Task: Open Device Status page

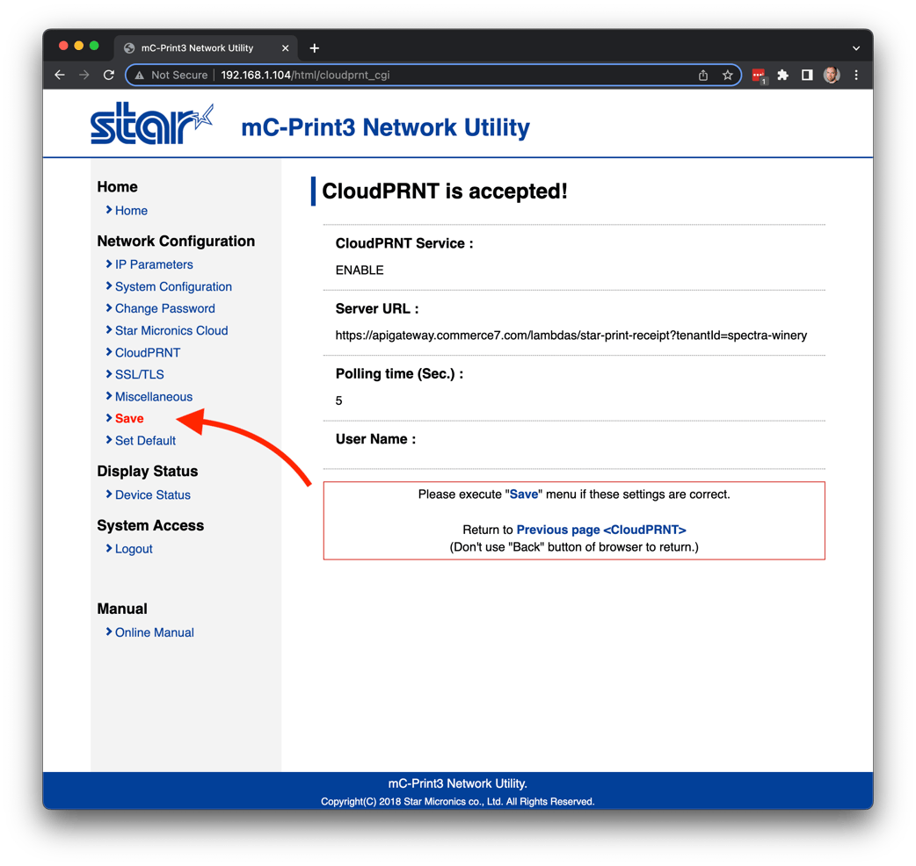Action: 153,495
